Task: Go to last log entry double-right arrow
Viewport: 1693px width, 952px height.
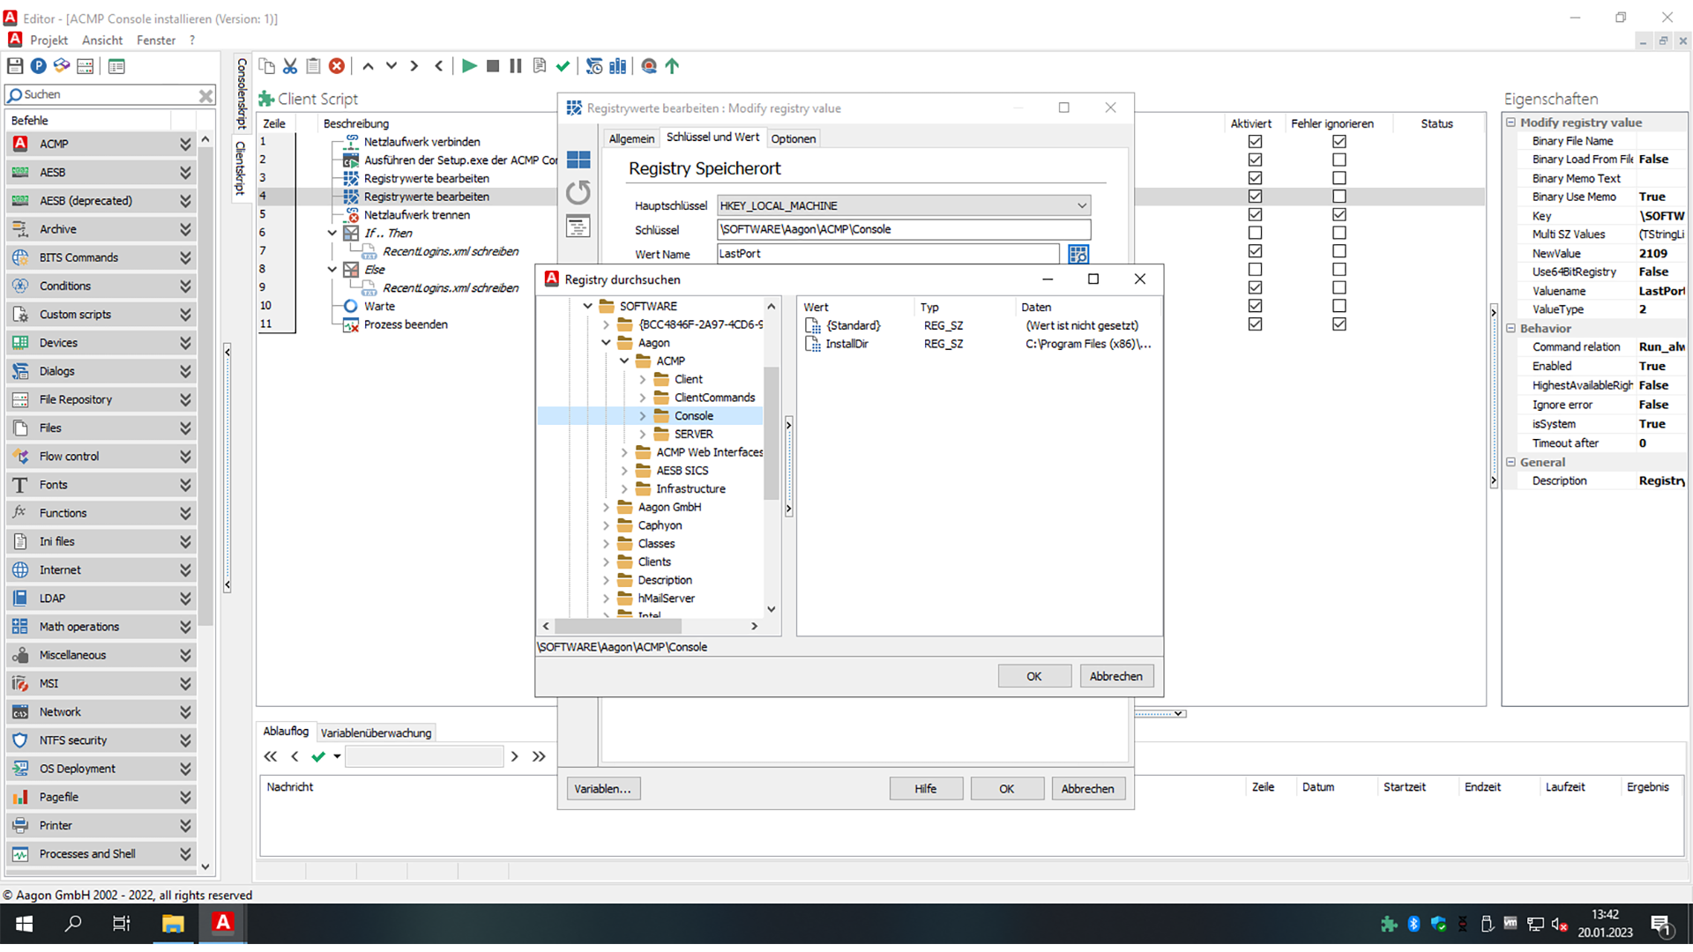Action: (539, 756)
